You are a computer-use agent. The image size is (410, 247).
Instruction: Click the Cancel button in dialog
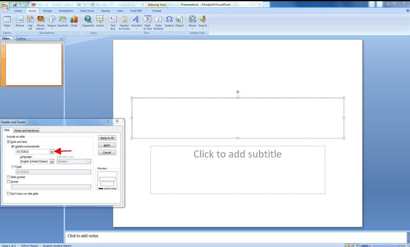click(x=107, y=152)
